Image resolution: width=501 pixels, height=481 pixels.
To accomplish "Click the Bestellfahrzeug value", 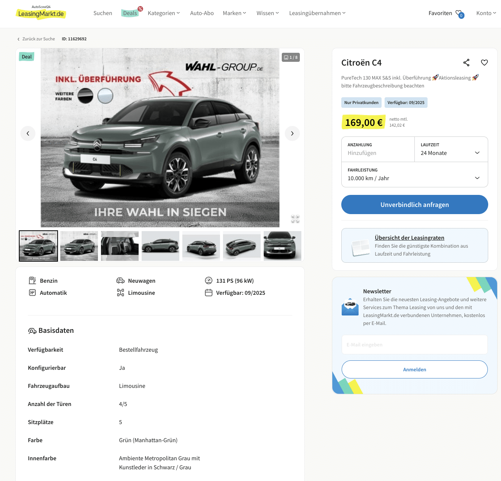I will click(x=139, y=350).
